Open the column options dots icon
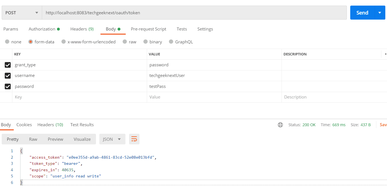Screen dimensions: 387x190 [x=385, y=54]
